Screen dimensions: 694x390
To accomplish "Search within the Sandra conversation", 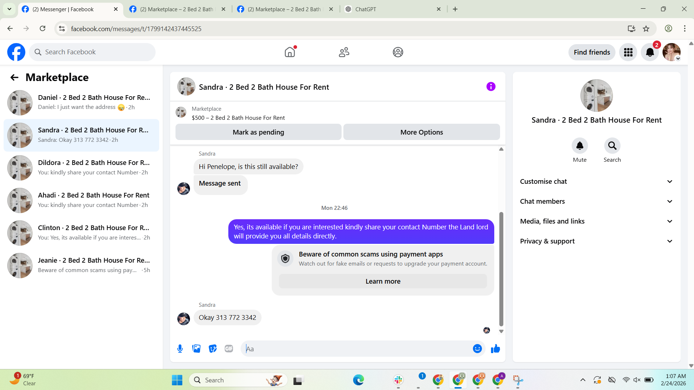I will (x=612, y=146).
